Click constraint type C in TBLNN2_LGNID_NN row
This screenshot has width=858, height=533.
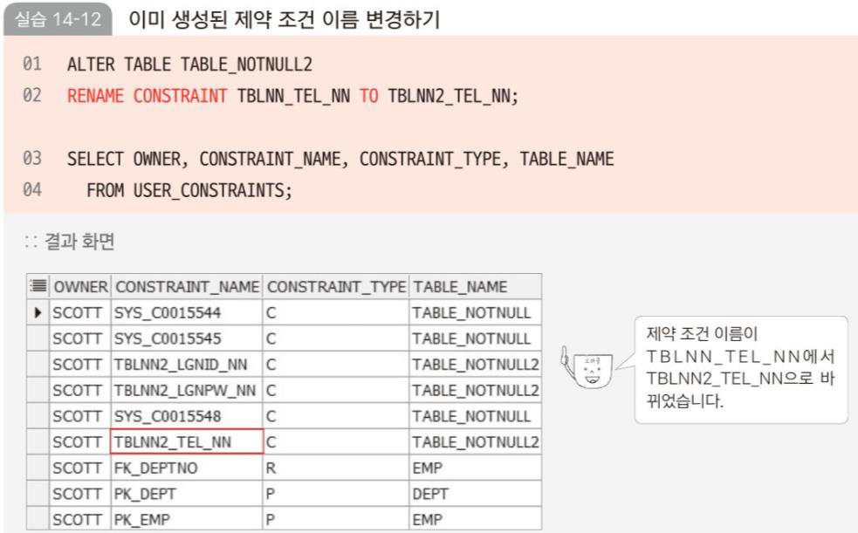coord(336,364)
